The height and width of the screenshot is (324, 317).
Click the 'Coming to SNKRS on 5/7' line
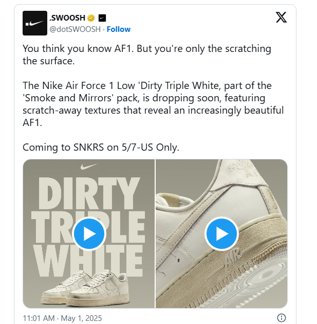pos(101,147)
